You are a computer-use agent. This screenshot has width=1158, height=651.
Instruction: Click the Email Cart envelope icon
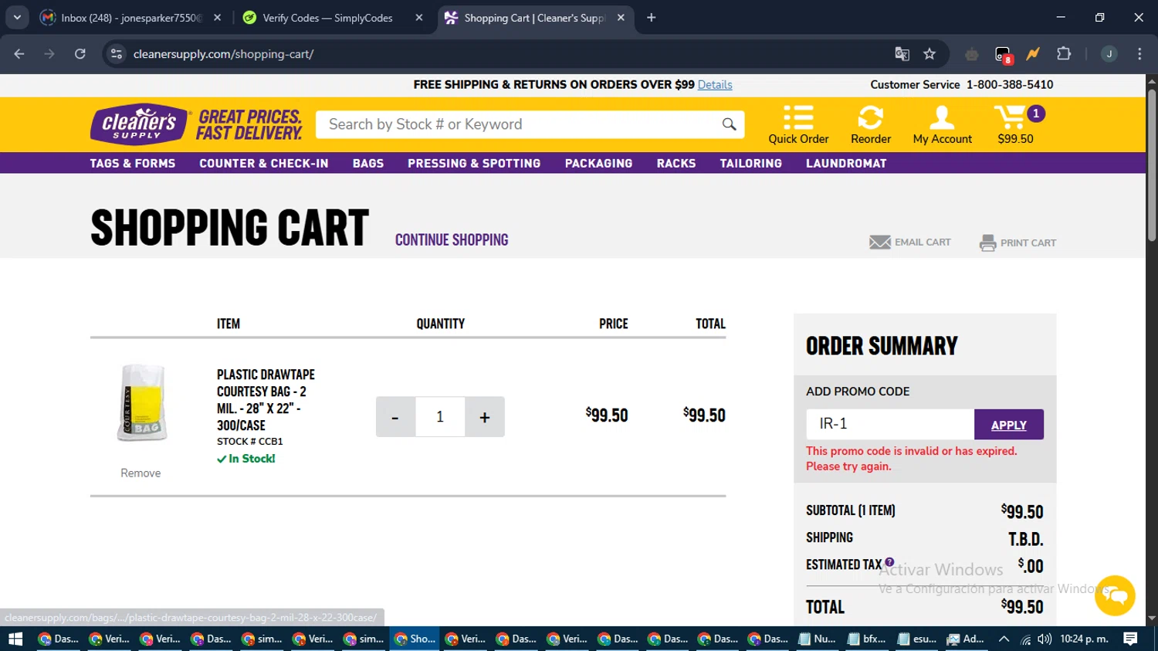point(880,242)
